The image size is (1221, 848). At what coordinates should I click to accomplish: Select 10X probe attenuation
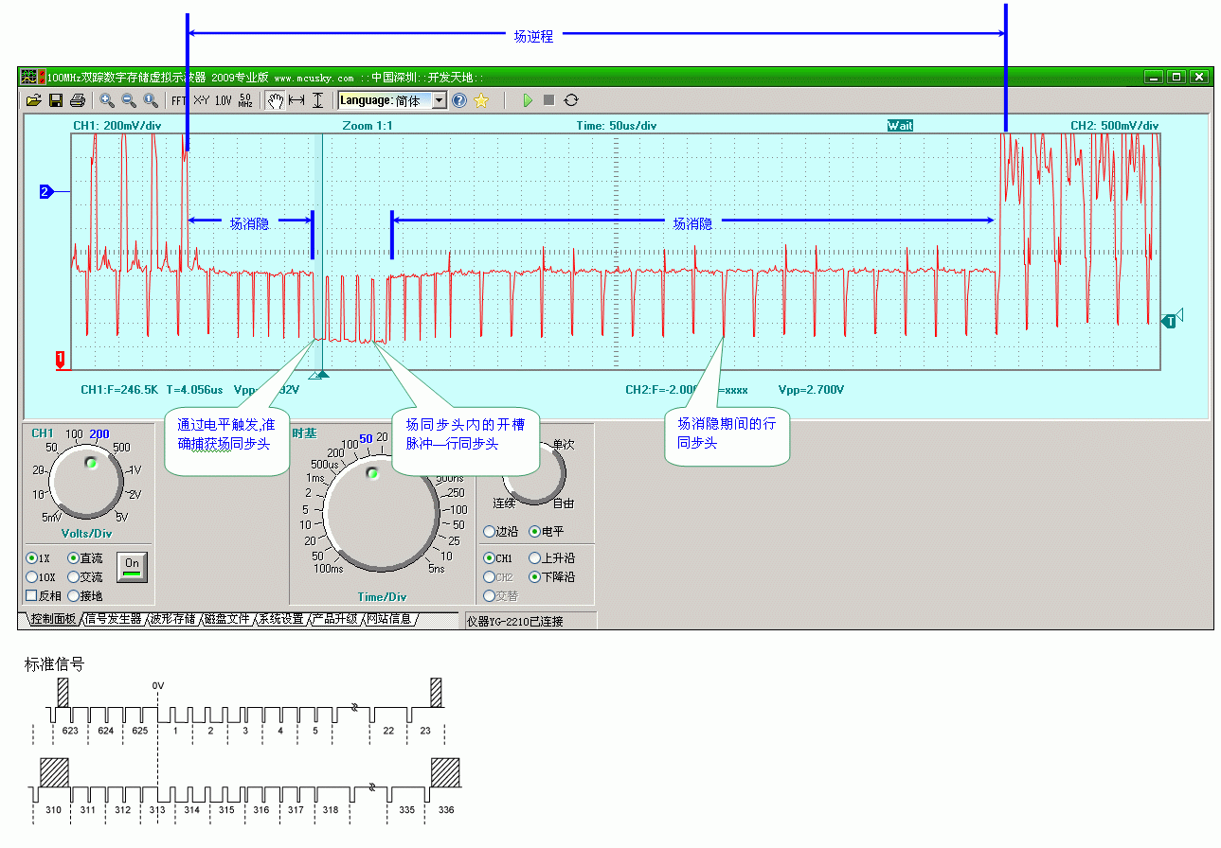click(32, 577)
